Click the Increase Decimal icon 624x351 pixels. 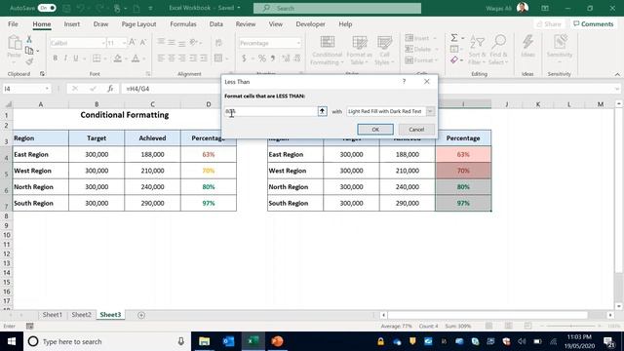pyautogui.click(x=286, y=58)
